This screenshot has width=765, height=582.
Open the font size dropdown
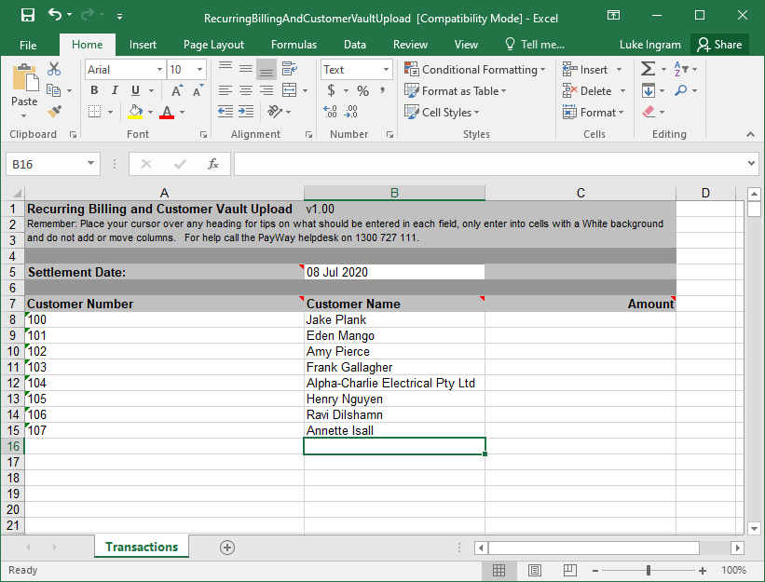click(198, 68)
